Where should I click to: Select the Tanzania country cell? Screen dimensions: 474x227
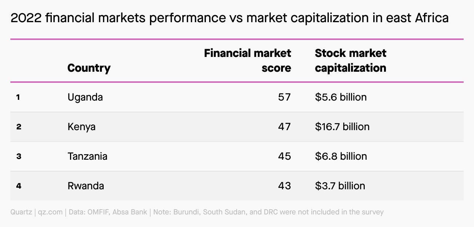(x=87, y=156)
